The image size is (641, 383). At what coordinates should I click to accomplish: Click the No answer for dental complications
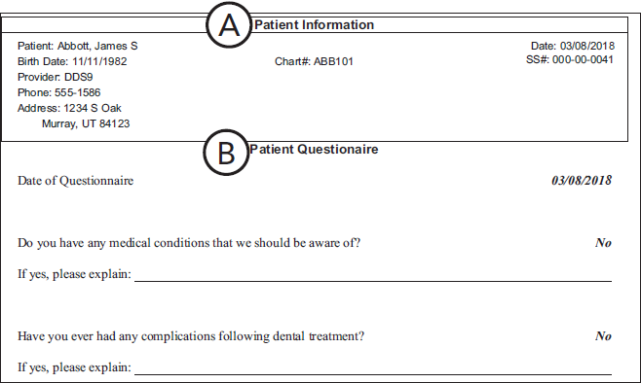pyautogui.click(x=603, y=336)
